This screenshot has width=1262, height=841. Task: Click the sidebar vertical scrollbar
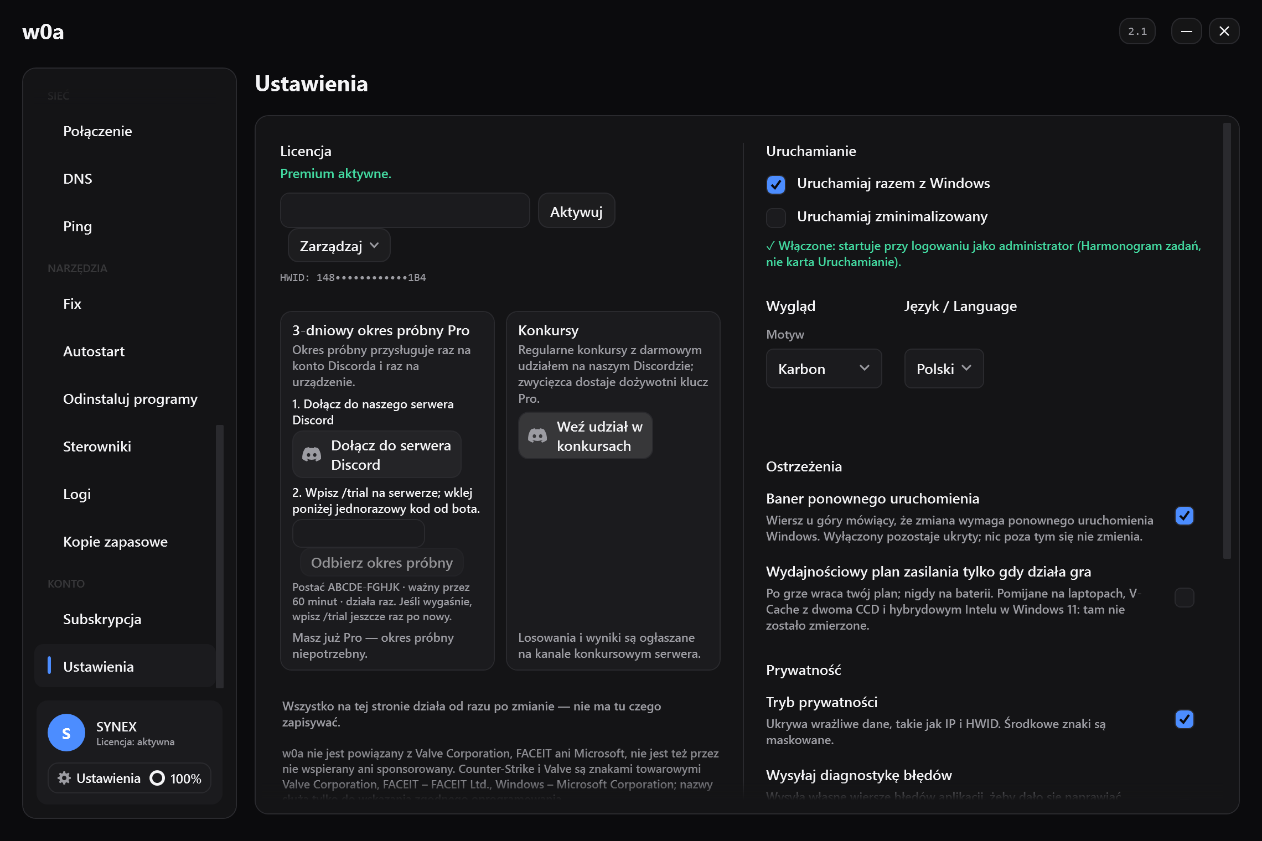click(x=220, y=557)
